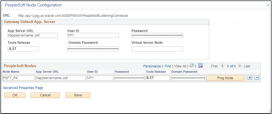Edit the node row App Server URL field
The width and height of the screenshot is (272, 114).
click(x=61, y=78)
